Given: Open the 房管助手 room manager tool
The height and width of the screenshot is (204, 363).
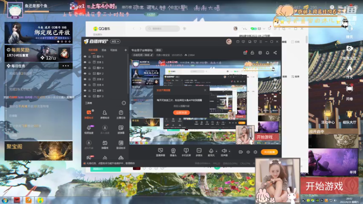Looking at the screenshot, I should pyautogui.click(x=105, y=115).
